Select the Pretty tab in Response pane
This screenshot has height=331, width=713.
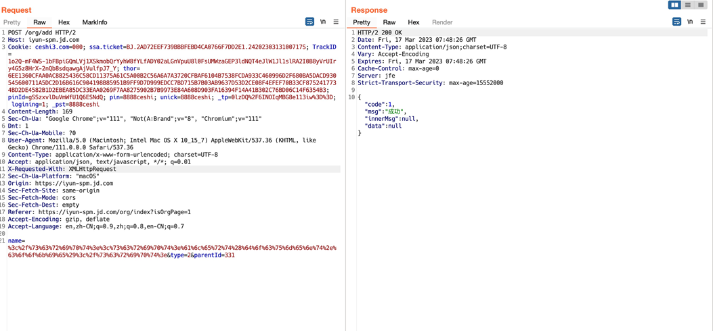tap(362, 22)
